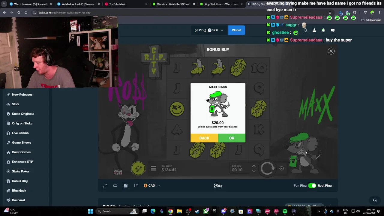Decrease bet with the down arrow

[x=254, y=171]
